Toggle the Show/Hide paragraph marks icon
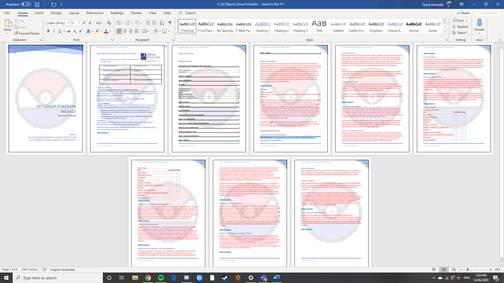 coord(170,23)
